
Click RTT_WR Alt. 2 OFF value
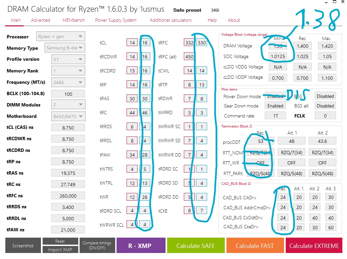pyautogui.click(x=322, y=163)
